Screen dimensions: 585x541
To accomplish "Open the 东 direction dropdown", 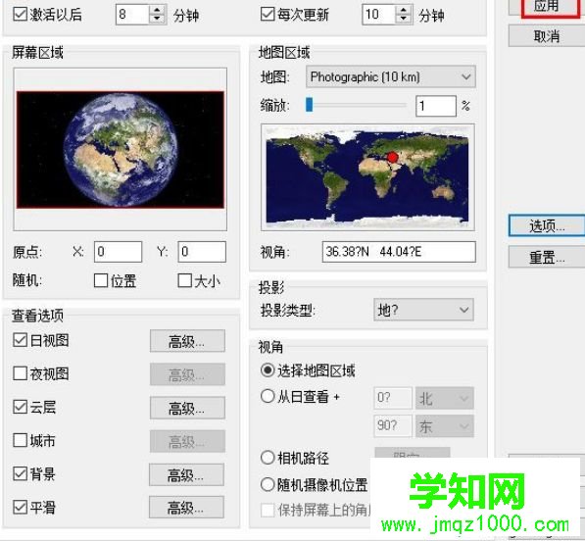I will (445, 425).
